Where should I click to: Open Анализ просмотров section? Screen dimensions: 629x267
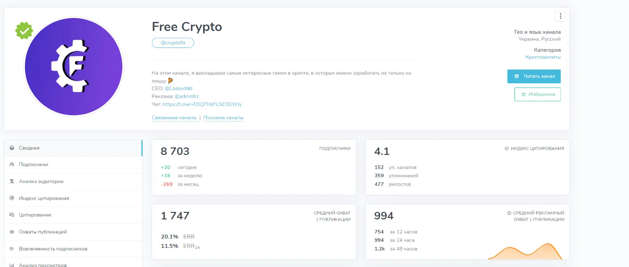73,263
